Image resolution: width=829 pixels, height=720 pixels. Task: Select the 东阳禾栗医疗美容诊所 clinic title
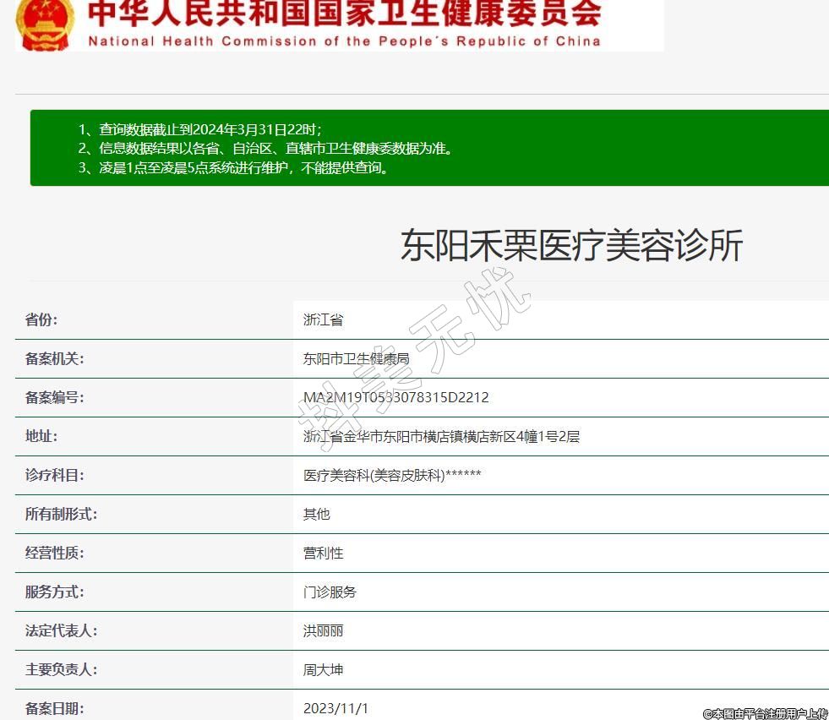click(571, 246)
